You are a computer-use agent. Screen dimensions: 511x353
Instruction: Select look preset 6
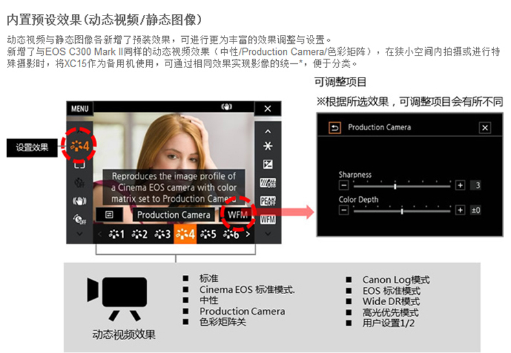(x=231, y=234)
